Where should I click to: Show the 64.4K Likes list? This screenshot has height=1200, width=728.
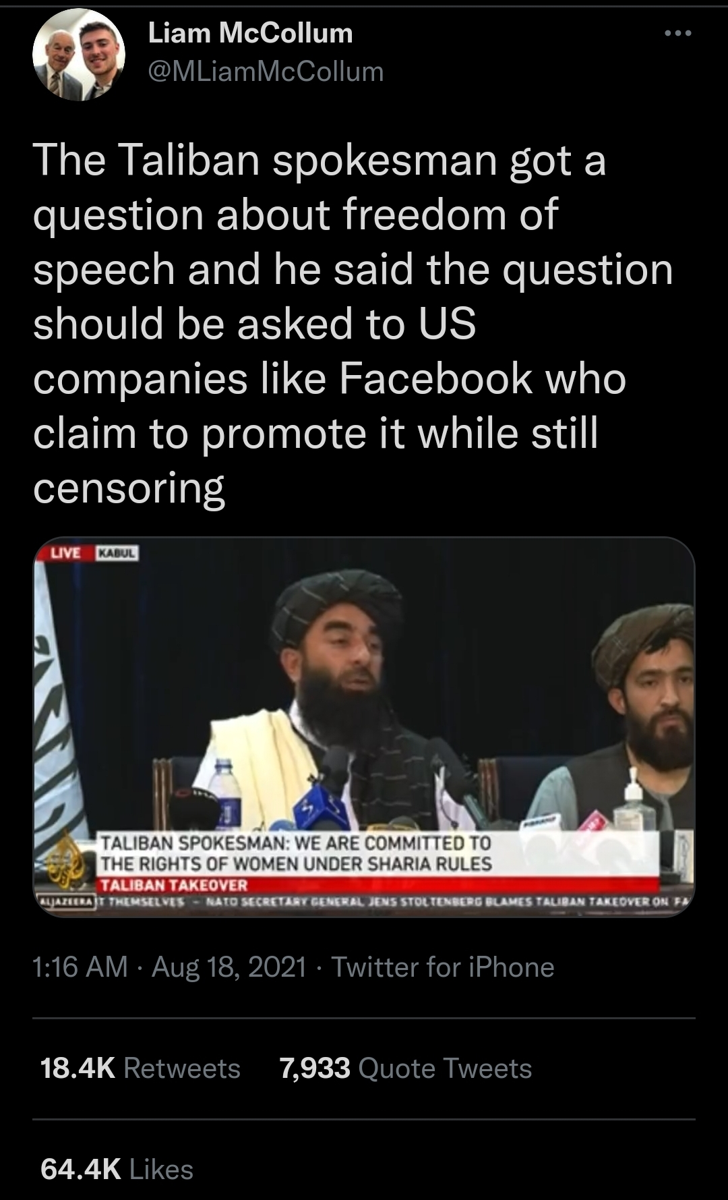coord(117,1170)
